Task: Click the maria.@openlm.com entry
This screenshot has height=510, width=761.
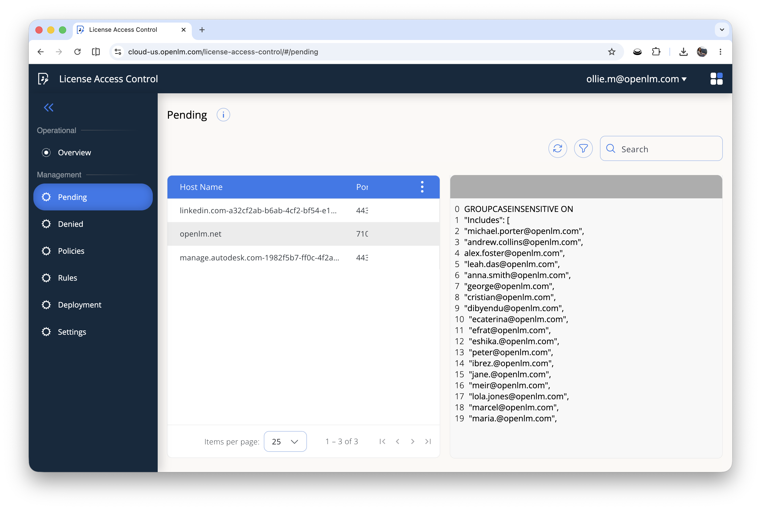Action: point(513,418)
